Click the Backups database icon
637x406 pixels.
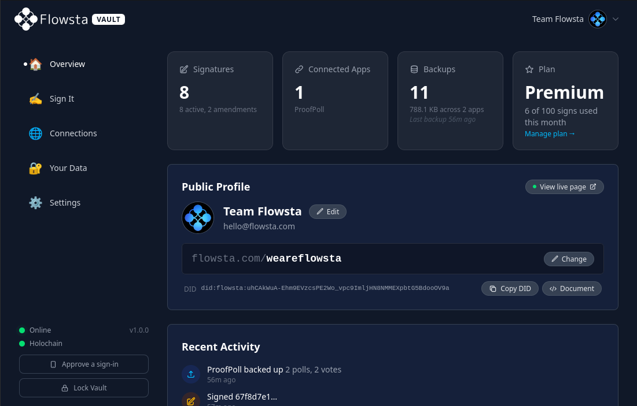coord(414,69)
